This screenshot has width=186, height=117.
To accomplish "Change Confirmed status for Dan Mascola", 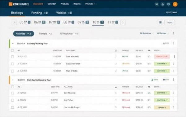I will coord(162,93).
